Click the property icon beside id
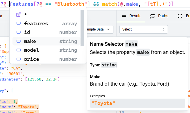The height and width of the screenshot is (113, 190). (19, 32)
